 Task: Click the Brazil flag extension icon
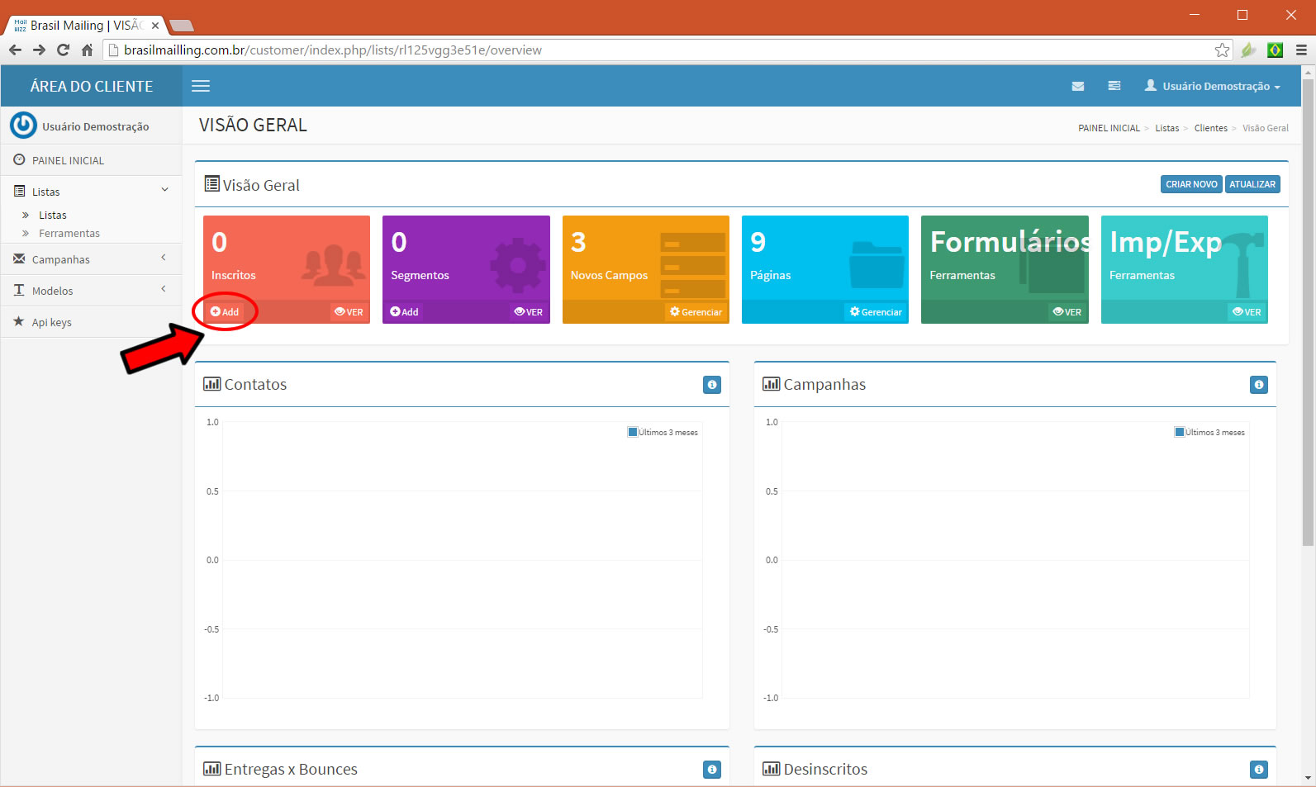coord(1276,50)
